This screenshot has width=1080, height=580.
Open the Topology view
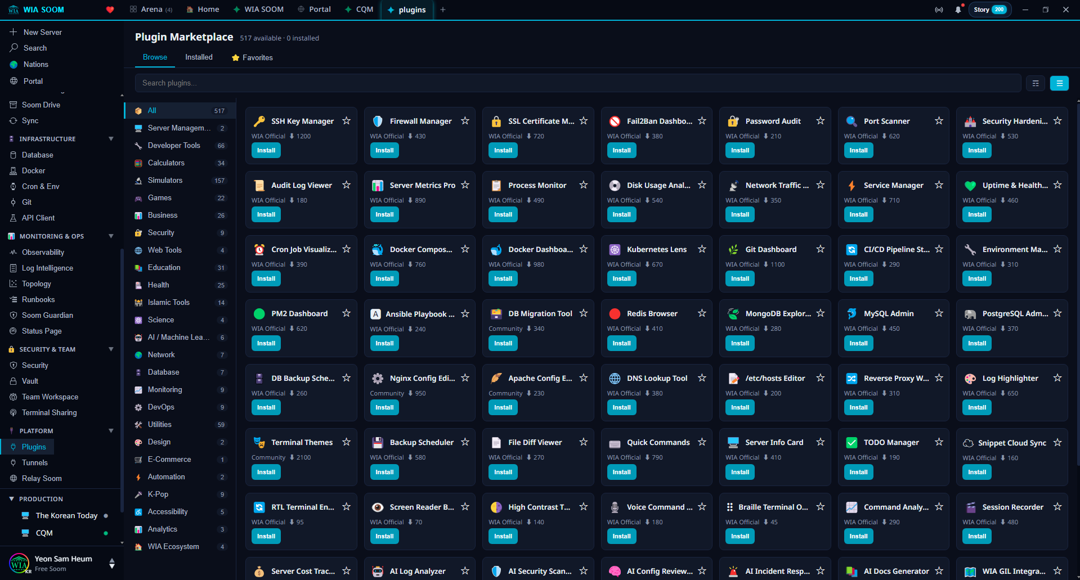(x=37, y=284)
